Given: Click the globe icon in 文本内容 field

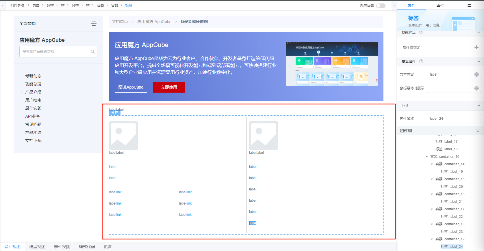Looking at the screenshot, I should pyautogui.click(x=476, y=74).
